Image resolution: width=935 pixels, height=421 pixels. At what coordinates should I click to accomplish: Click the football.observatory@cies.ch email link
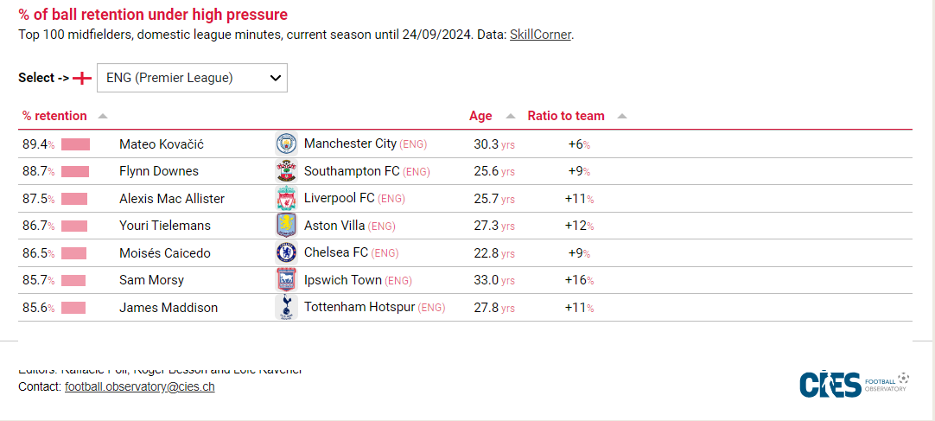(139, 386)
